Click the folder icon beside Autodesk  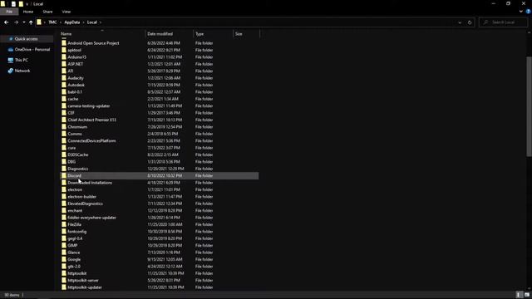64,85
